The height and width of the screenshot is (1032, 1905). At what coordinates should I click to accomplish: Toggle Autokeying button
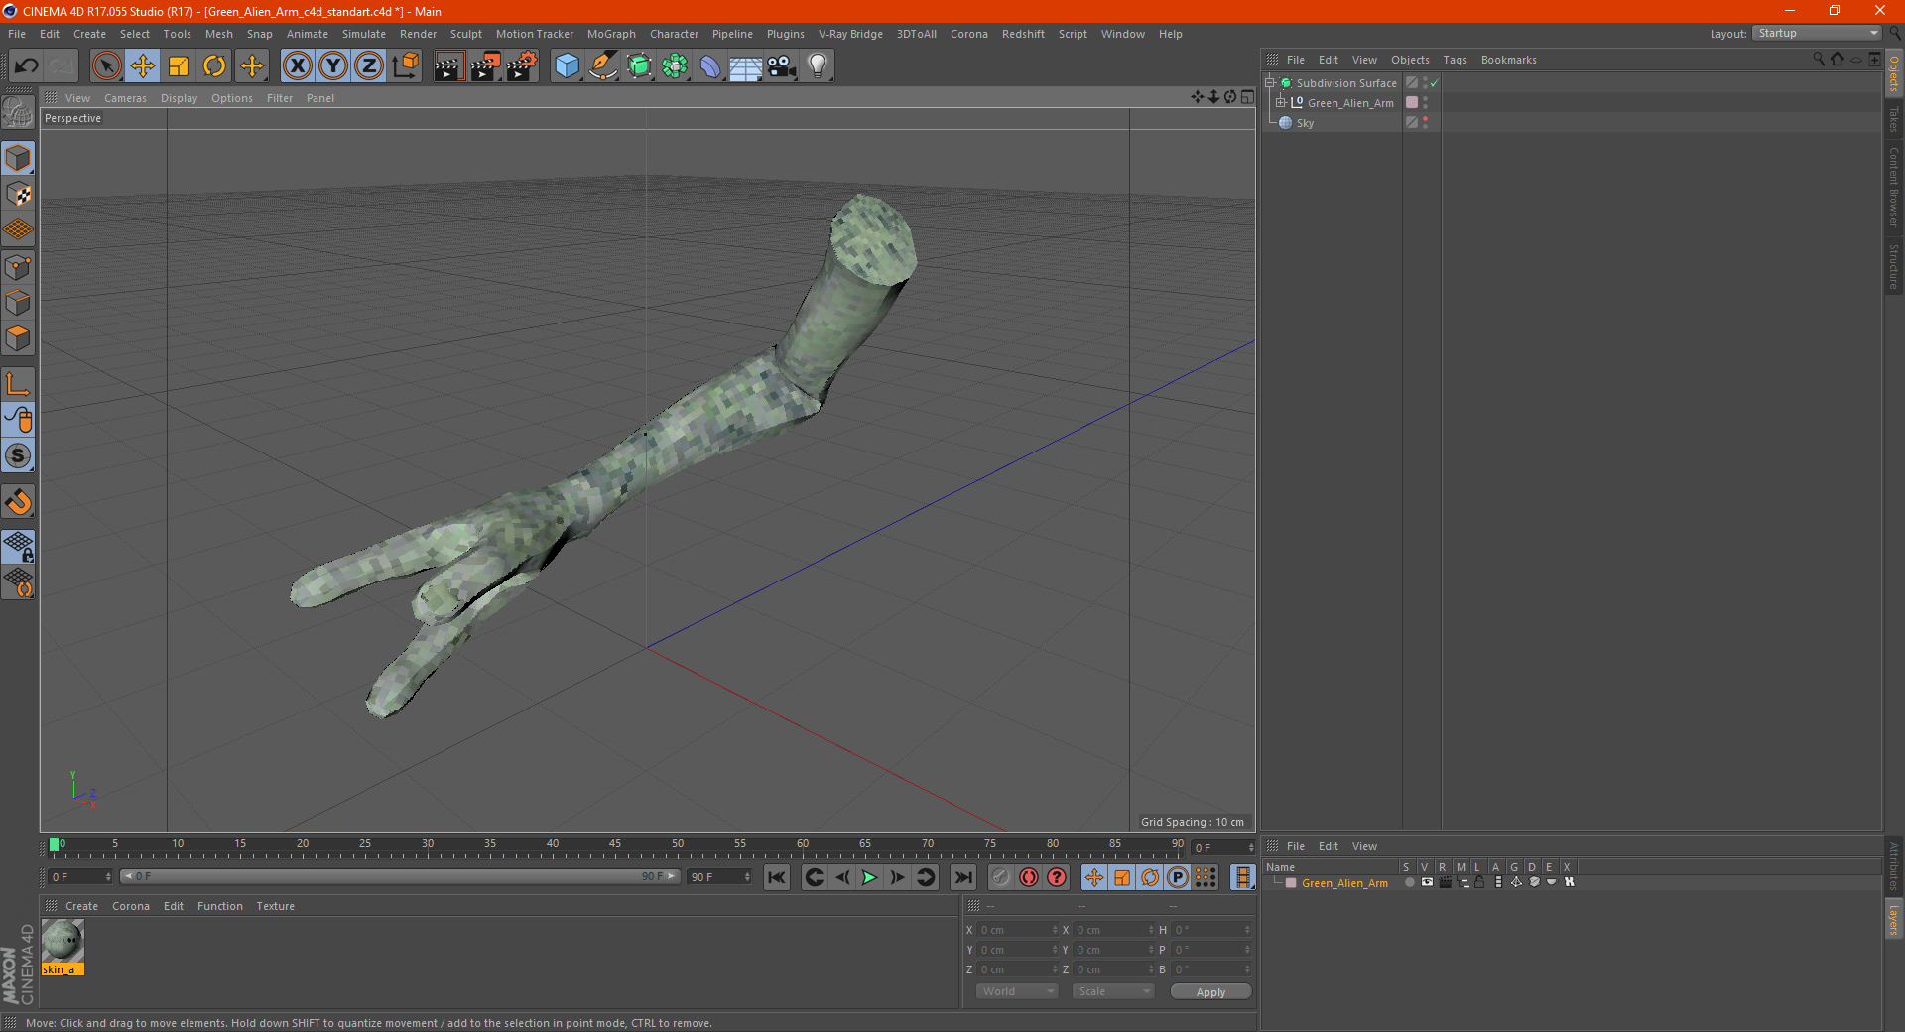[x=1029, y=877]
